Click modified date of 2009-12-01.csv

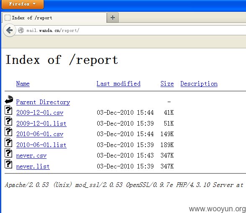pyautogui.click(x=125, y=113)
